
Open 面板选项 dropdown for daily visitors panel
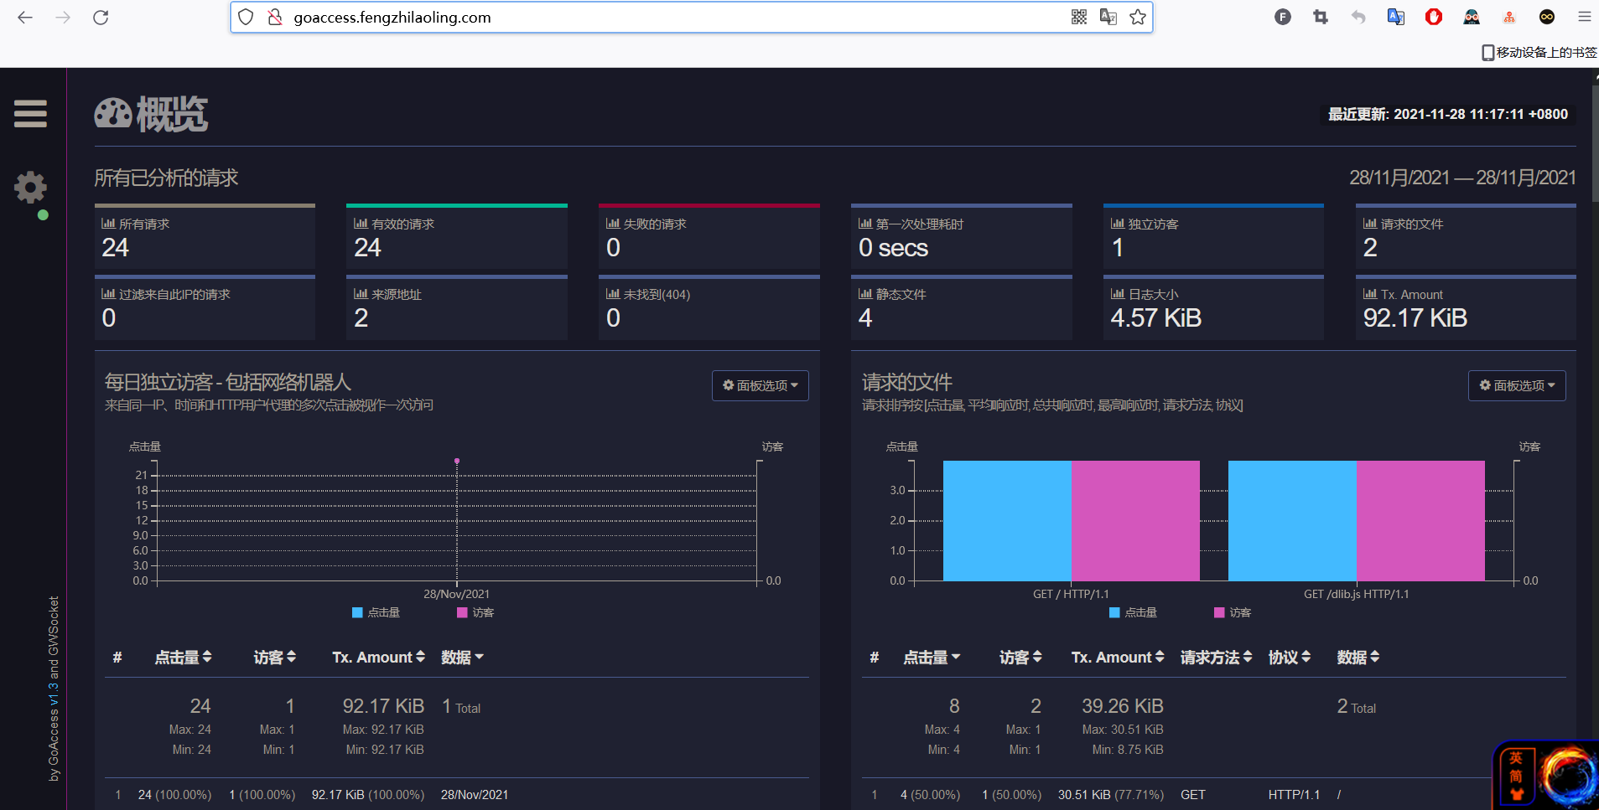click(761, 385)
